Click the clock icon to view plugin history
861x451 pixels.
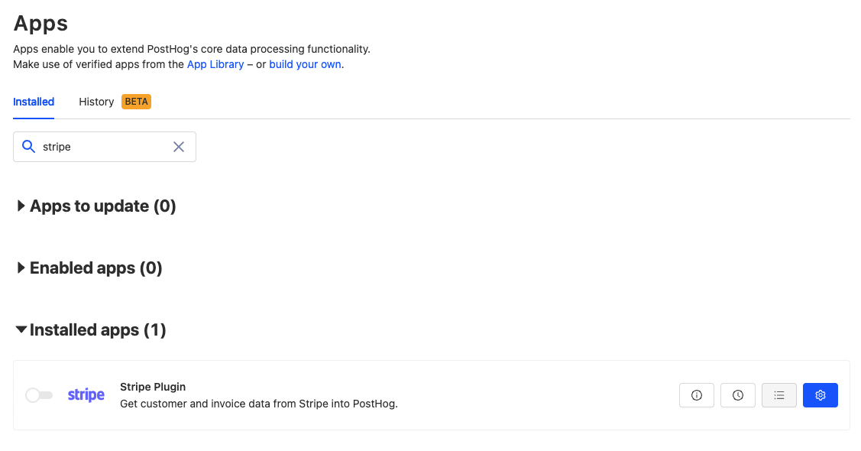click(737, 395)
